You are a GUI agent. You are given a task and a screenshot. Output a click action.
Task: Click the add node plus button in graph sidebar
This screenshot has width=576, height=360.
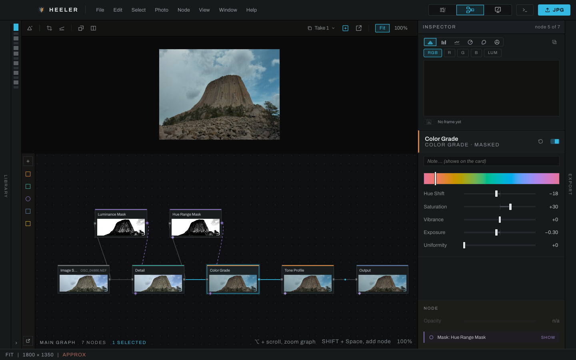pyautogui.click(x=28, y=161)
